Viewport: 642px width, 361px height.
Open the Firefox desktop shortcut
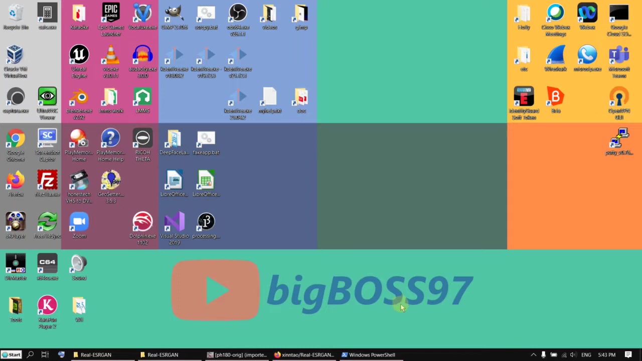(x=16, y=184)
